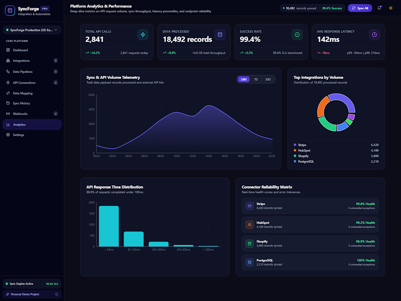The height and width of the screenshot is (301, 401).
Task: Click the Sync All button
Action: 360,8
